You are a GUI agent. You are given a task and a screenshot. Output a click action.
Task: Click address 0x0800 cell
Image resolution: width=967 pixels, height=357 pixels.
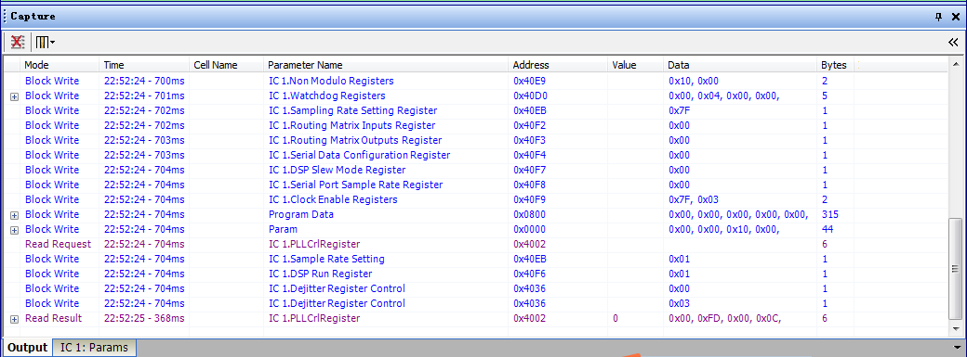529,214
